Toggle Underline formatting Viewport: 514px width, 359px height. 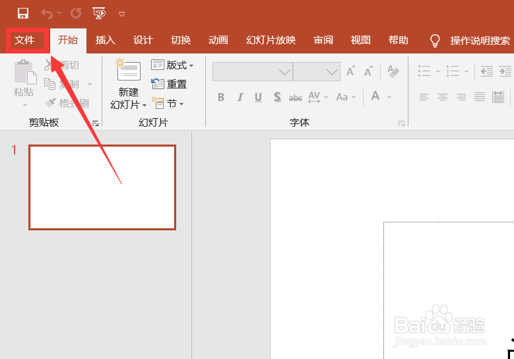[258, 98]
